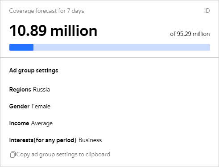Click the divider line below the coverage bar
Viewport: 219px width, 167px height.
[x=109, y=57]
